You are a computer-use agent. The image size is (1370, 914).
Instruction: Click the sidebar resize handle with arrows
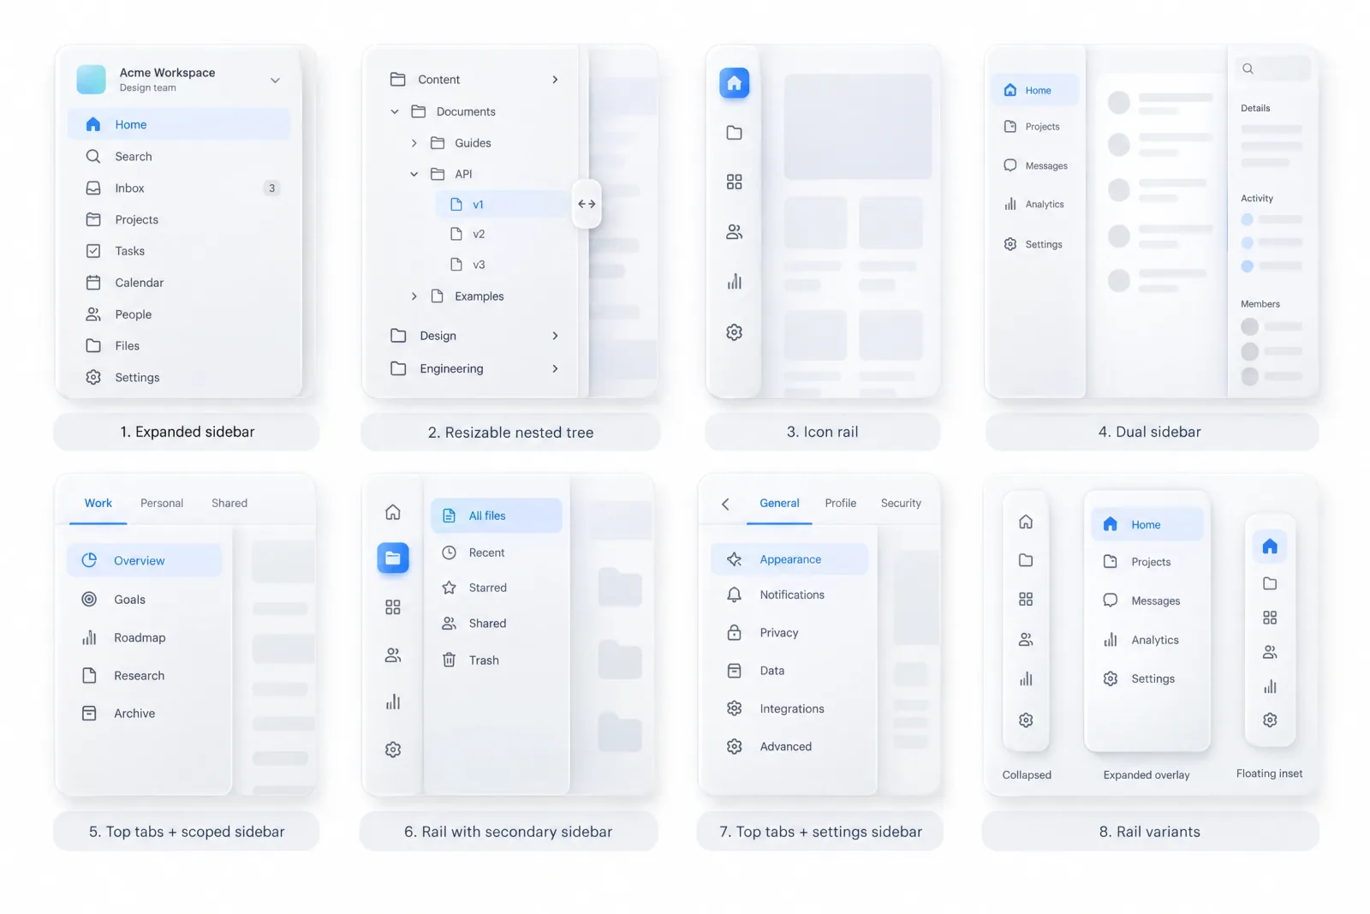click(587, 204)
